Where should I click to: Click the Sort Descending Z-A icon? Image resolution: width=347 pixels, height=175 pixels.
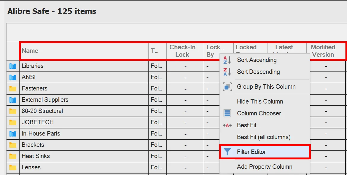coord(227,72)
